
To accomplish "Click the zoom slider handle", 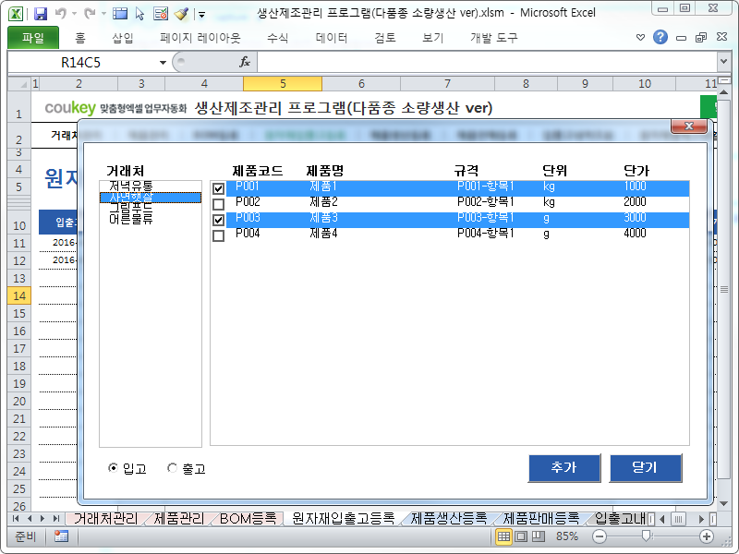I will (x=646, y=536).
